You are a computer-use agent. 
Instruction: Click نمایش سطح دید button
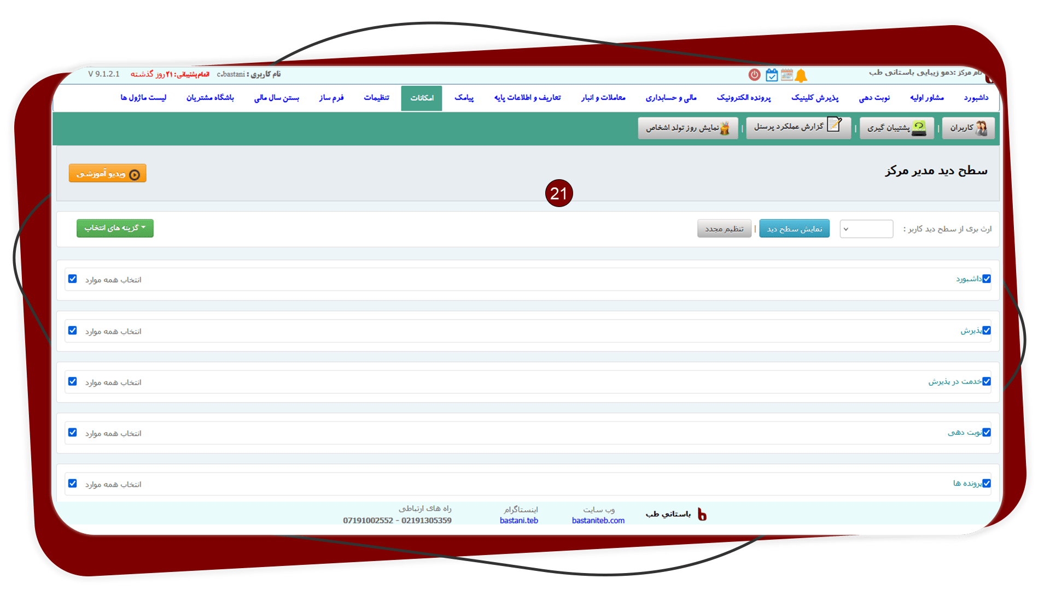coord(794,229)
